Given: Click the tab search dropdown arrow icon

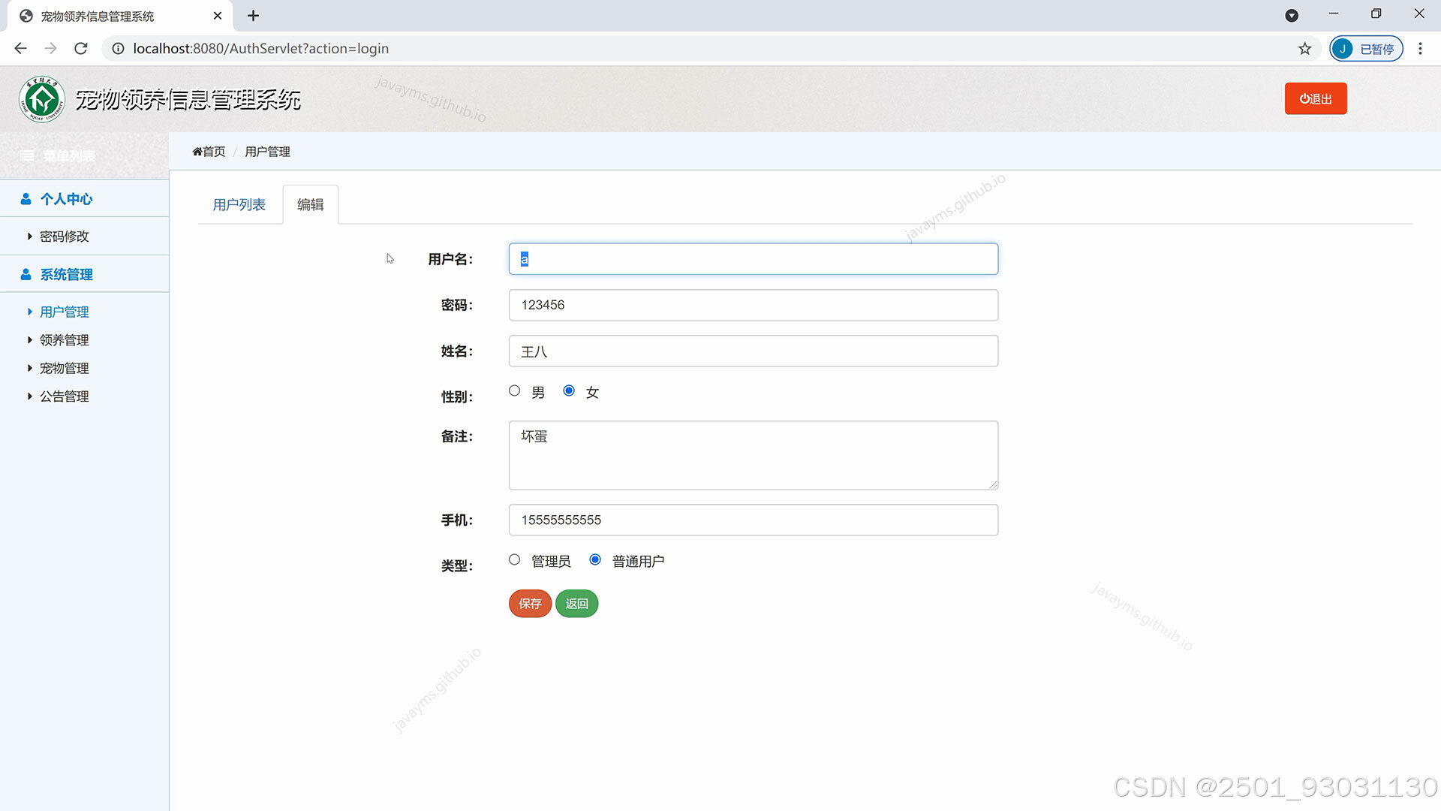Looking at the screenshot, I should click(x=1292, y=16).
